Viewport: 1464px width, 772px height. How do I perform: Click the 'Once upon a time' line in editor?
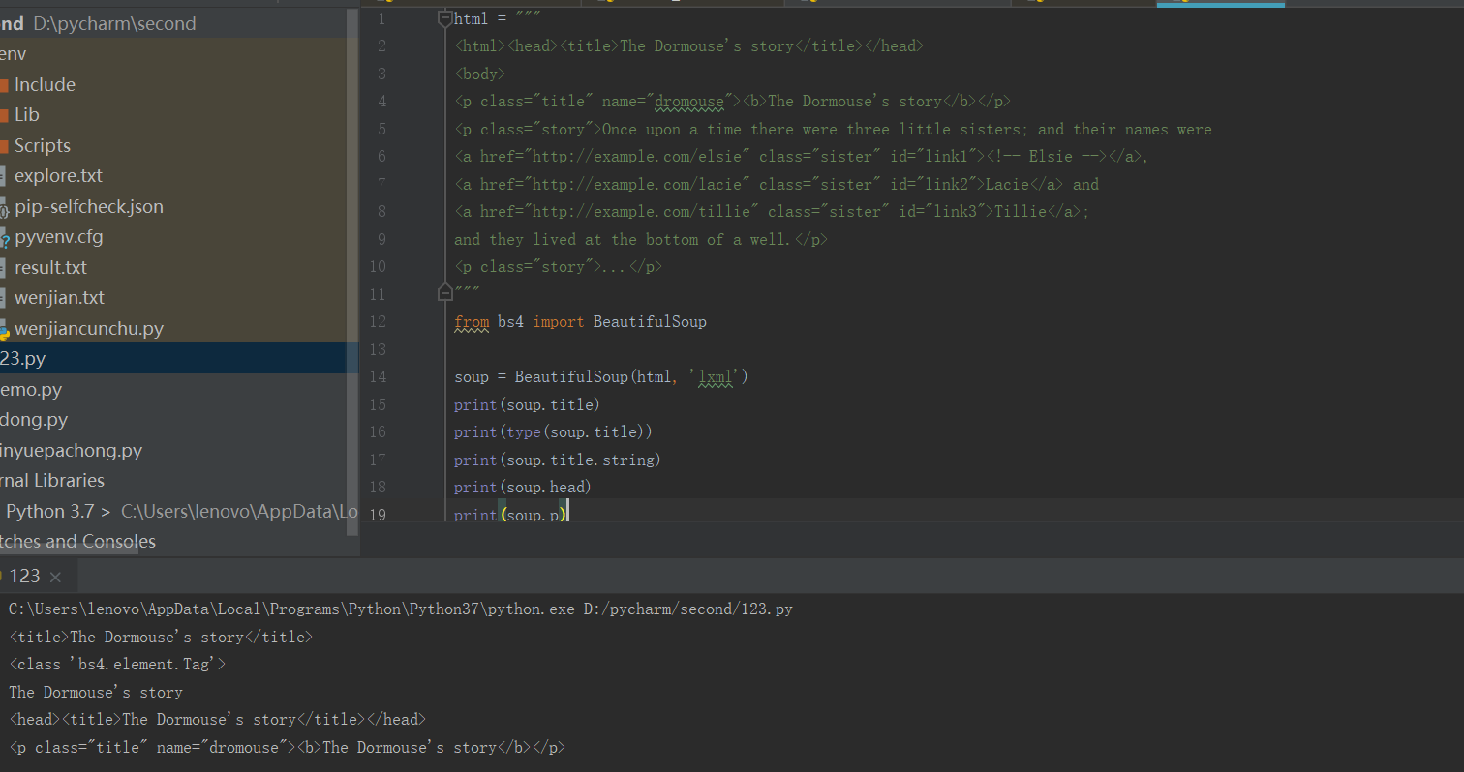[833, 129]
